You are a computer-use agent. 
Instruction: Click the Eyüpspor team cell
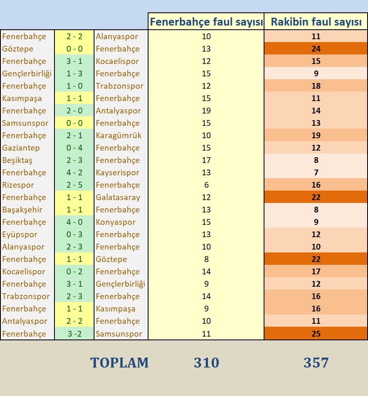pyautogui.click(x=27, y=234)
